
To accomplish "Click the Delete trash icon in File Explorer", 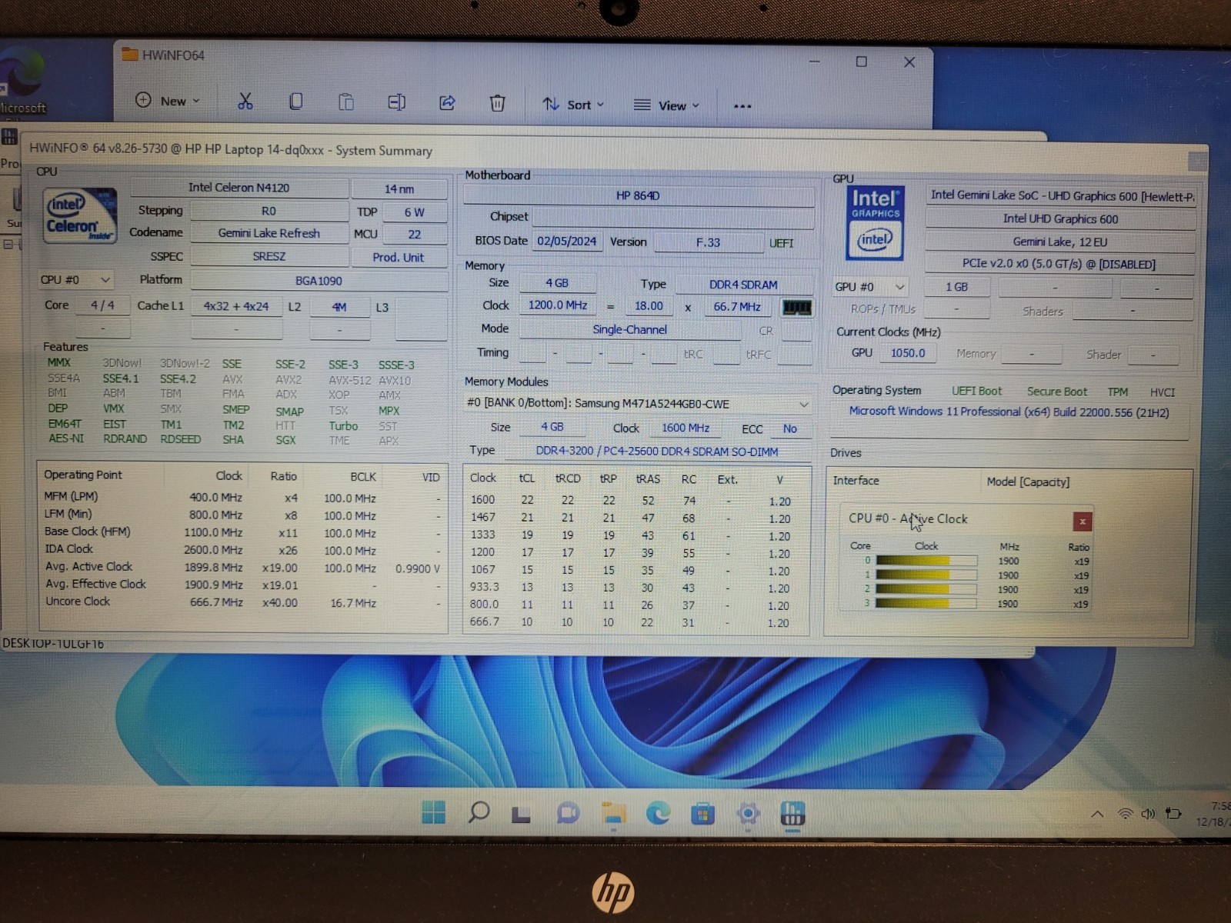I will point(497,103).
